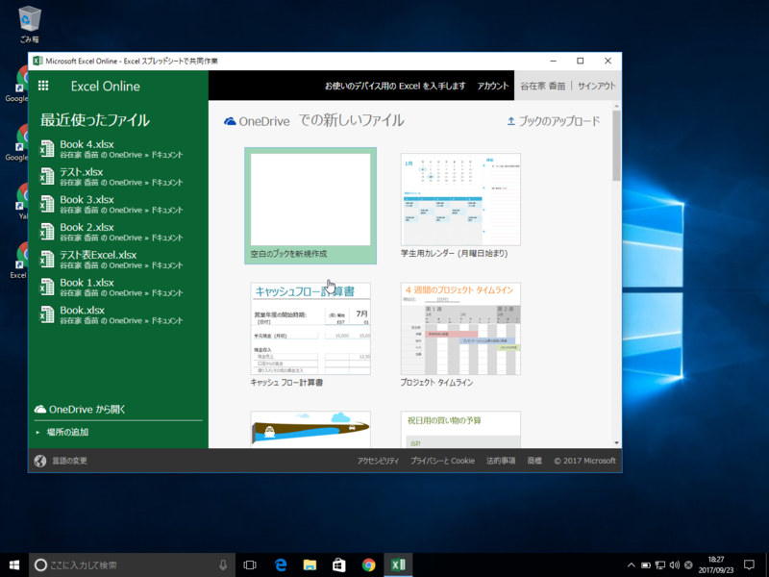The image size is (769, 577).
Task: Open the app launcher grid icon
Action: [43, 86]
